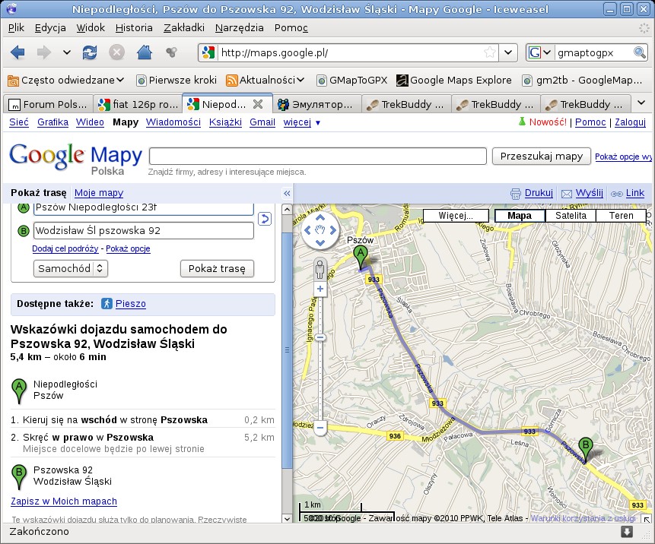This screenshot has height=544, width=655.
Task: Click the destination field Wodzisław Śl pszowska 92
Action: coord(143,231)
